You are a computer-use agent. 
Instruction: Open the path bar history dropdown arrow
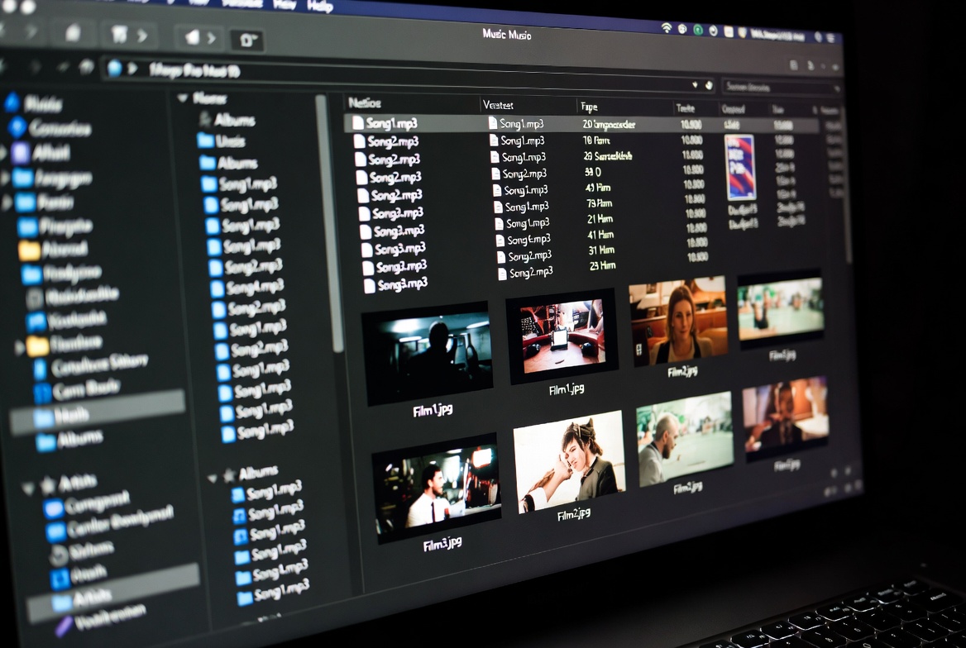coord(695,84)
